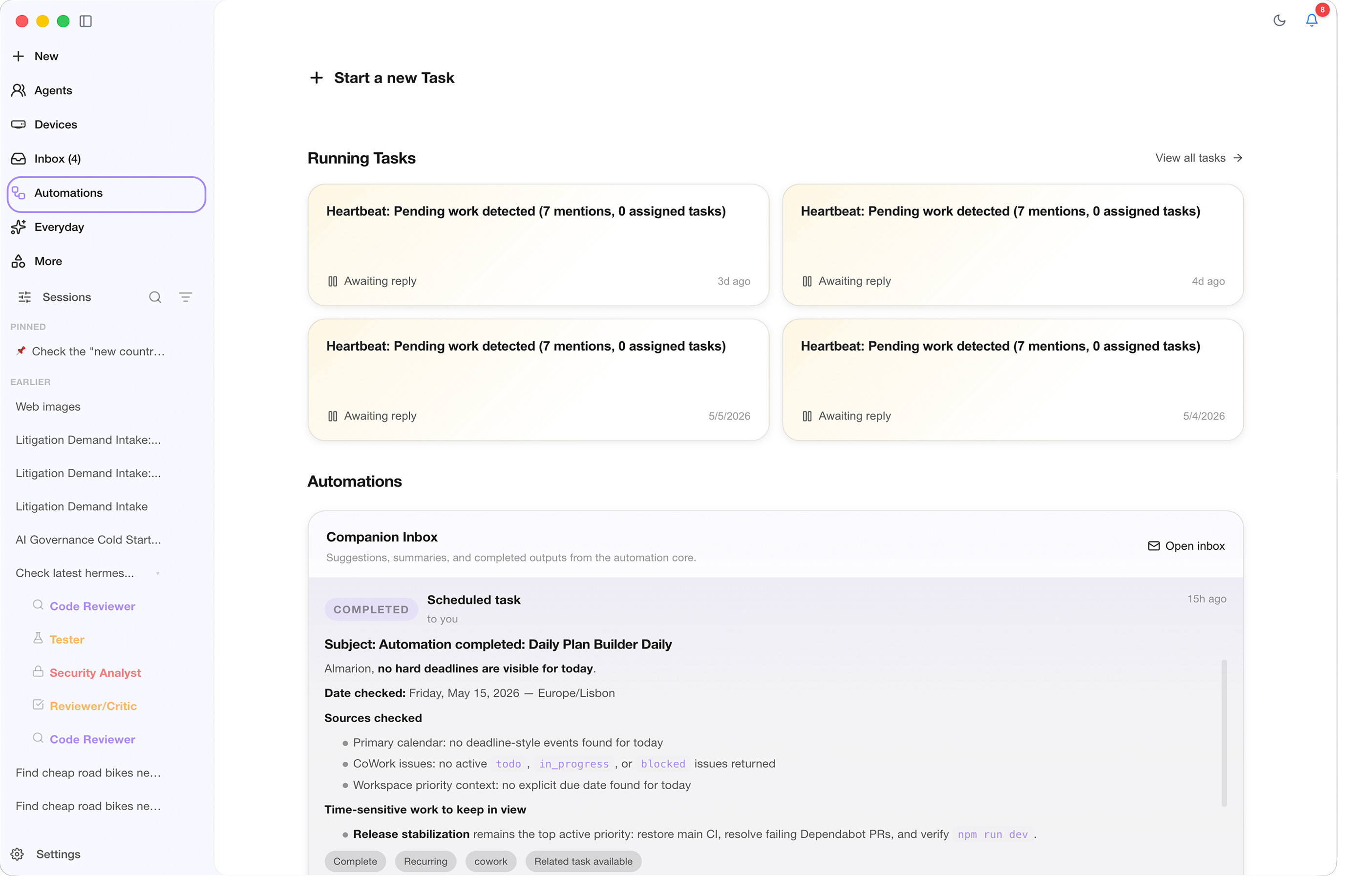Click the Open inbox envelope icon

1153,545
